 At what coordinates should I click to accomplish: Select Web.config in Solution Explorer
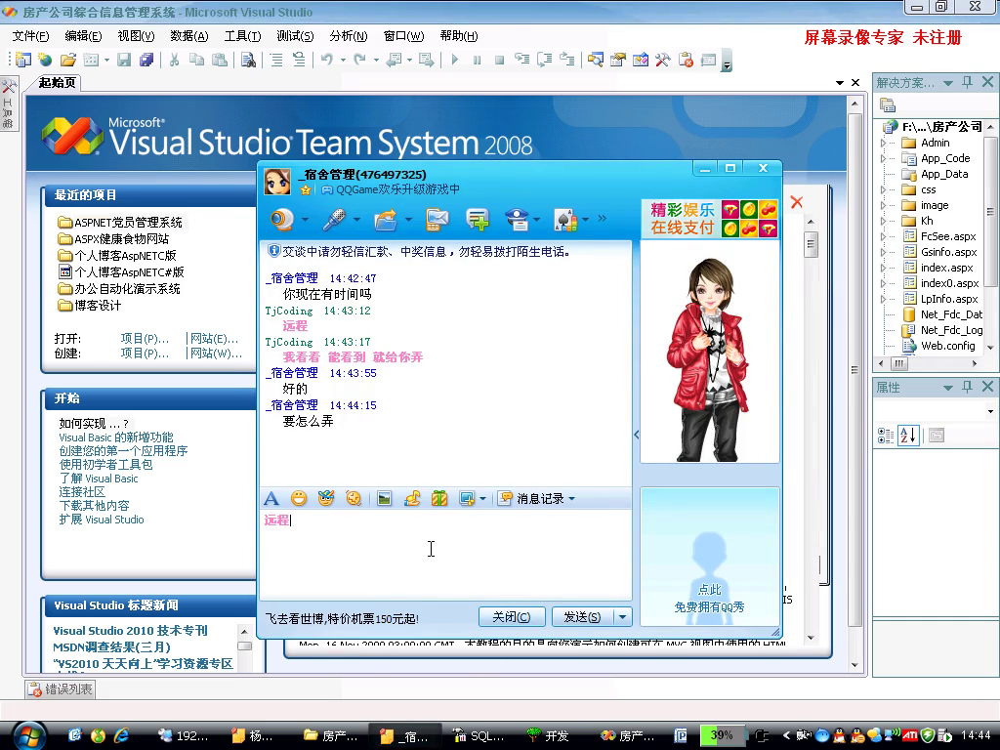(x=947, y=346)
